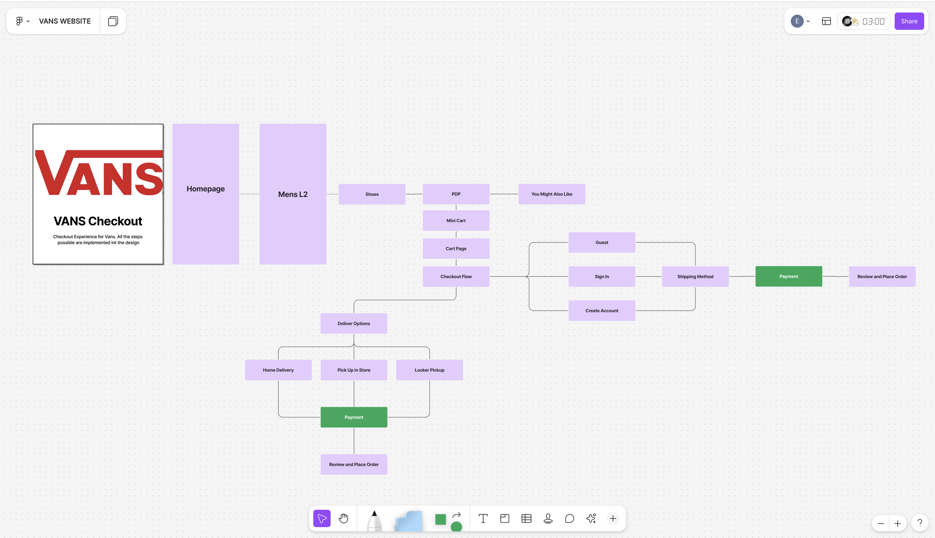Select the green square shape swatch
This screenshot has width=935, height=538.
tap(440, 519)
